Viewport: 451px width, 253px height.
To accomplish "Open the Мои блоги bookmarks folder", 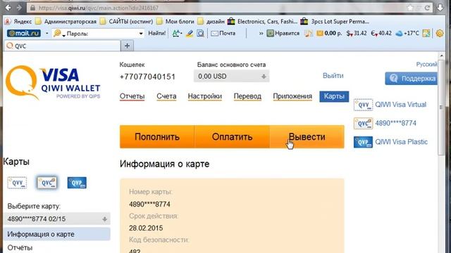I will tap(175, 22).
